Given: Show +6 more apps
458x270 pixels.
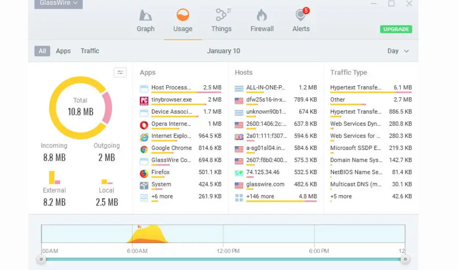Looking at the screenshot, I should [161, 197].
